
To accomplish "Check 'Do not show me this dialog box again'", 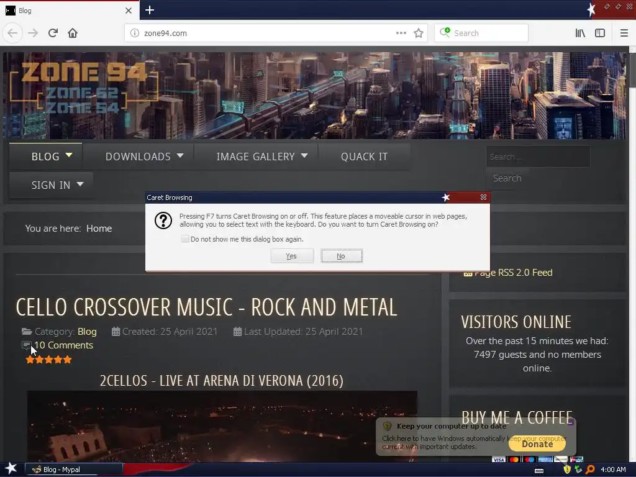I will 184,239.
